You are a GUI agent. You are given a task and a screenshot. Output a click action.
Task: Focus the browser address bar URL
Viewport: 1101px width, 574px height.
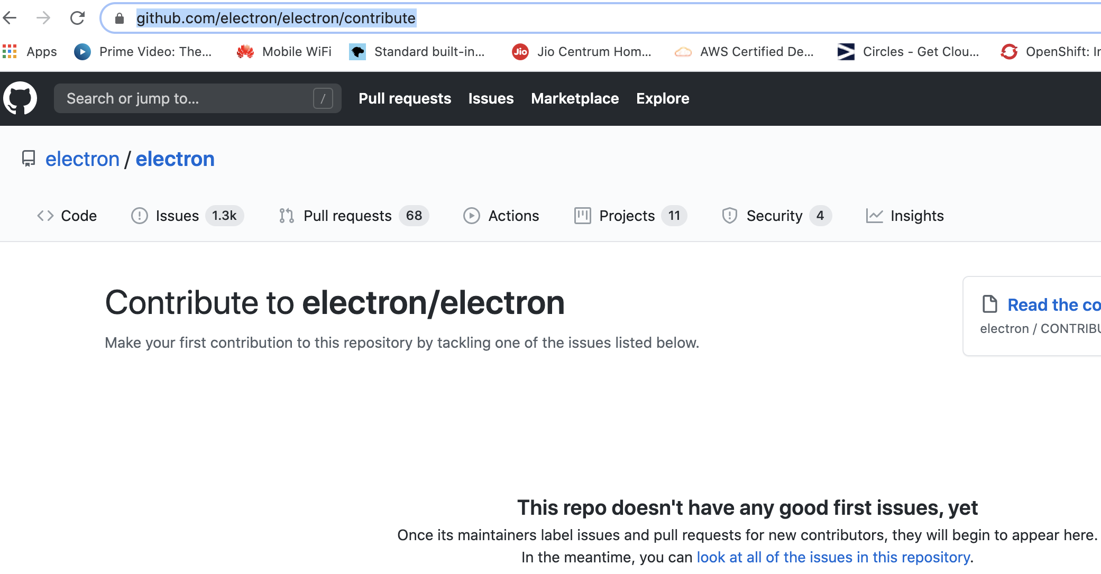point(276,18)
